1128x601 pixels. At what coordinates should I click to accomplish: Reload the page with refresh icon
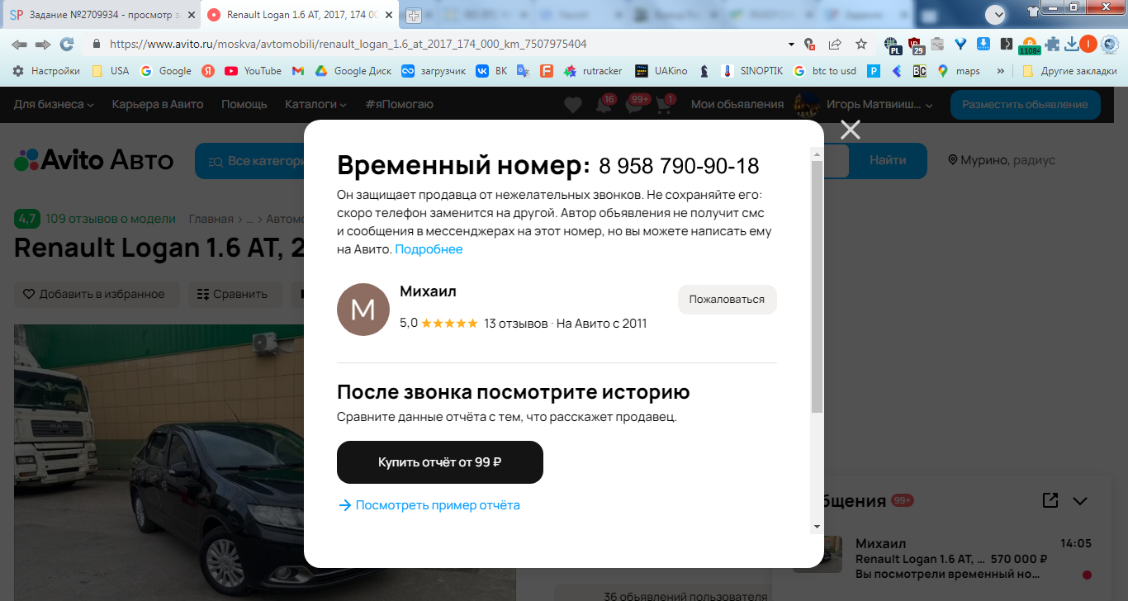(67, 44)
